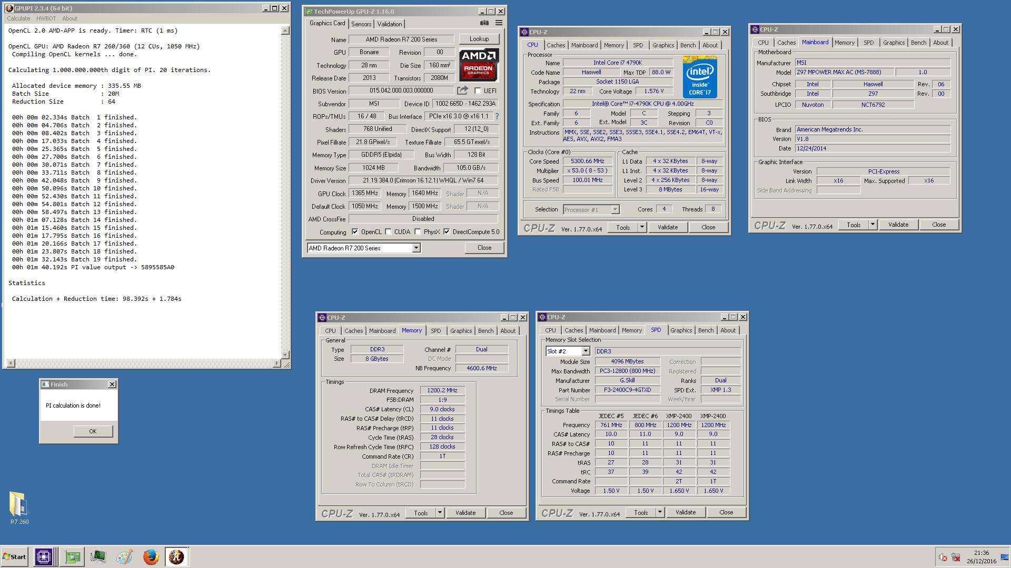Click Validate in CPU-Z Memory window
This screenshot has width=1011, height=568.
[x=465, y=513]
